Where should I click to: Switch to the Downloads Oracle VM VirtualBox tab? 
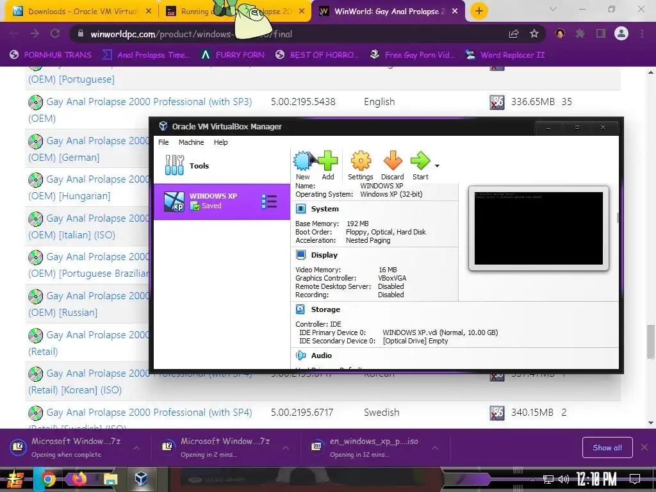(82, 12)
